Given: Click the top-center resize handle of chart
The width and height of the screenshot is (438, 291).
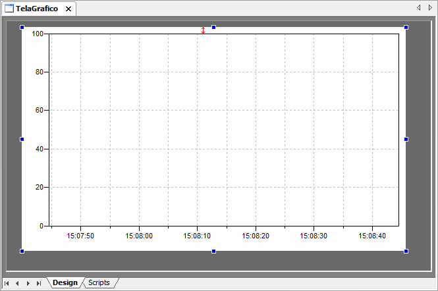Looking at the screenshot, I should [213, 27].
